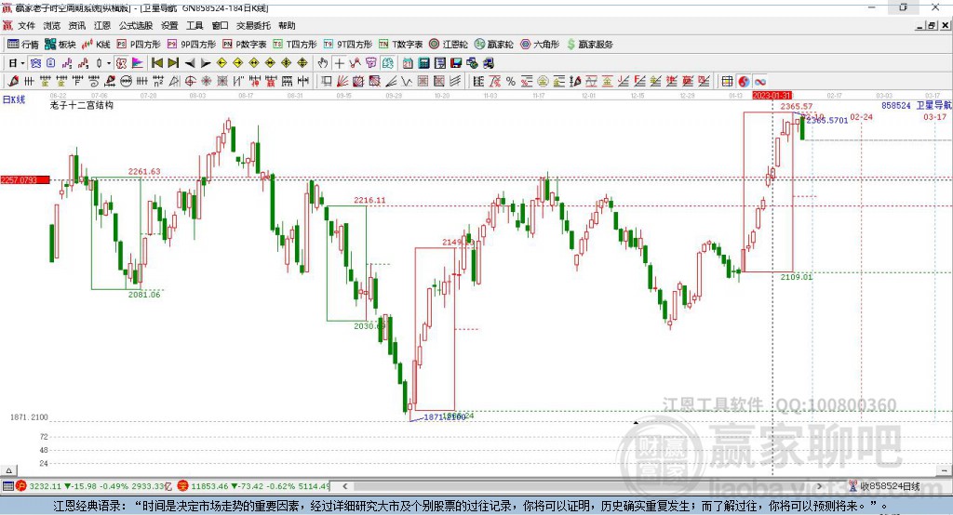Click the 收858524日线 status entry
The width and height of the screenshot is (953, 515).
884,486
